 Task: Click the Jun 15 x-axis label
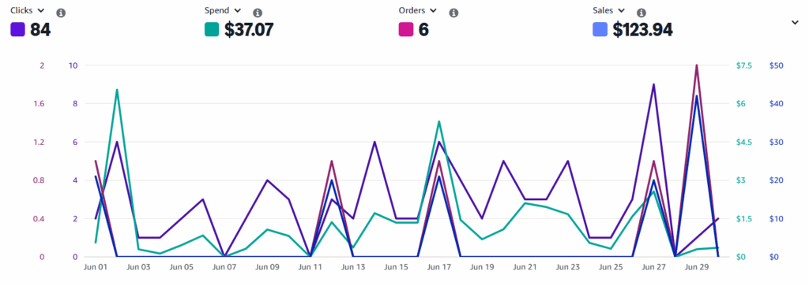[397, 267]
